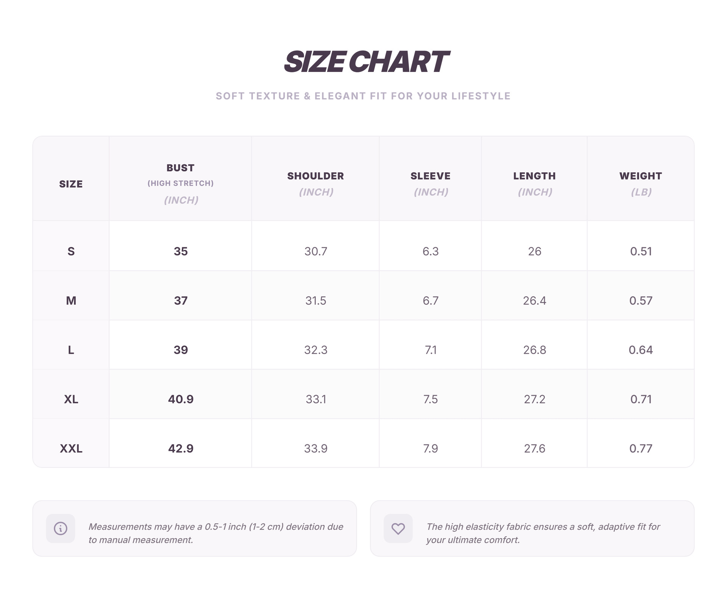Click the info circle icon
Image resolution: width=727 pixels, height=589 pixels.
tap(61, 528)
